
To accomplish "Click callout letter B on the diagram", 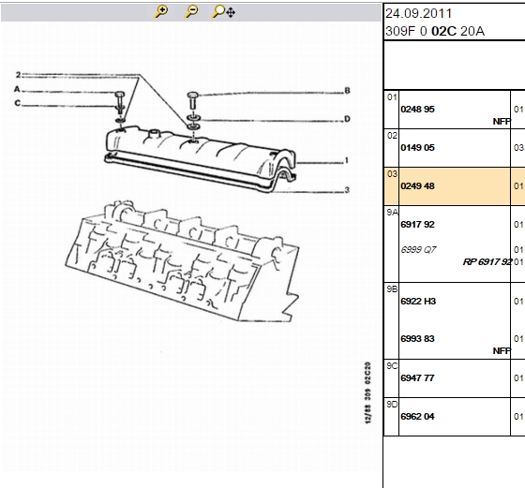I will point(347,91).
